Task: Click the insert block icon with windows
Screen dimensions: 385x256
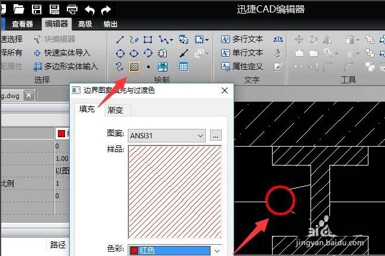Action: [184, 39]
